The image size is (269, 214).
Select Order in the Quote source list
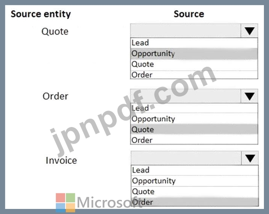pyautogui.click(x=194, y=75)
